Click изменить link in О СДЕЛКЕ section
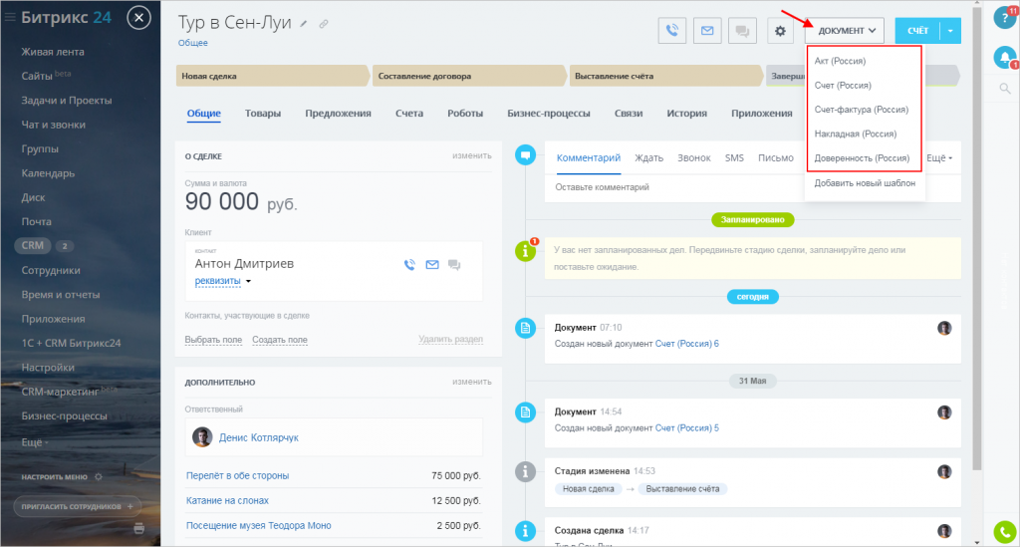 tap(471, 156)
